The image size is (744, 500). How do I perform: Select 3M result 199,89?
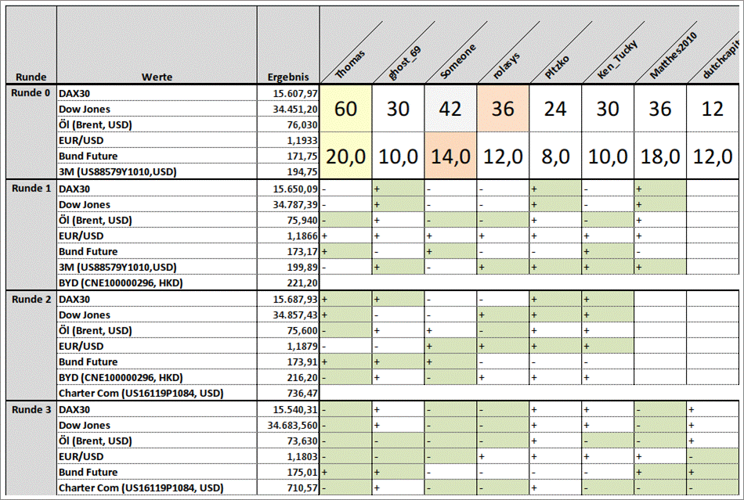point(288,267)
